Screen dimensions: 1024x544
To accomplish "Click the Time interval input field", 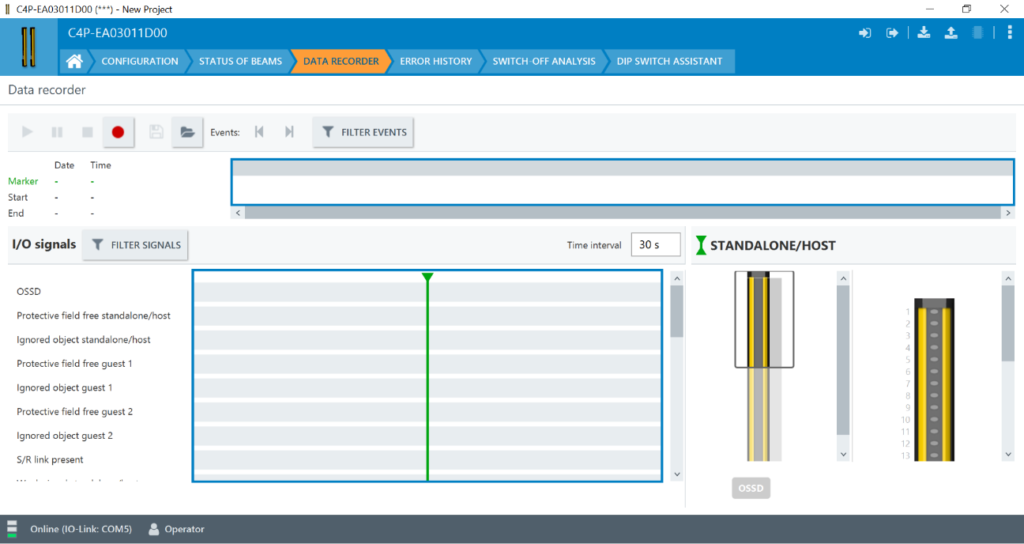I will pos(655,245).
